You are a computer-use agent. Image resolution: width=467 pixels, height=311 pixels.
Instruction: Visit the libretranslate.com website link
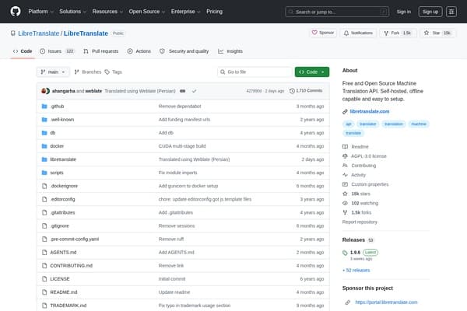click(x=369, y=111)
